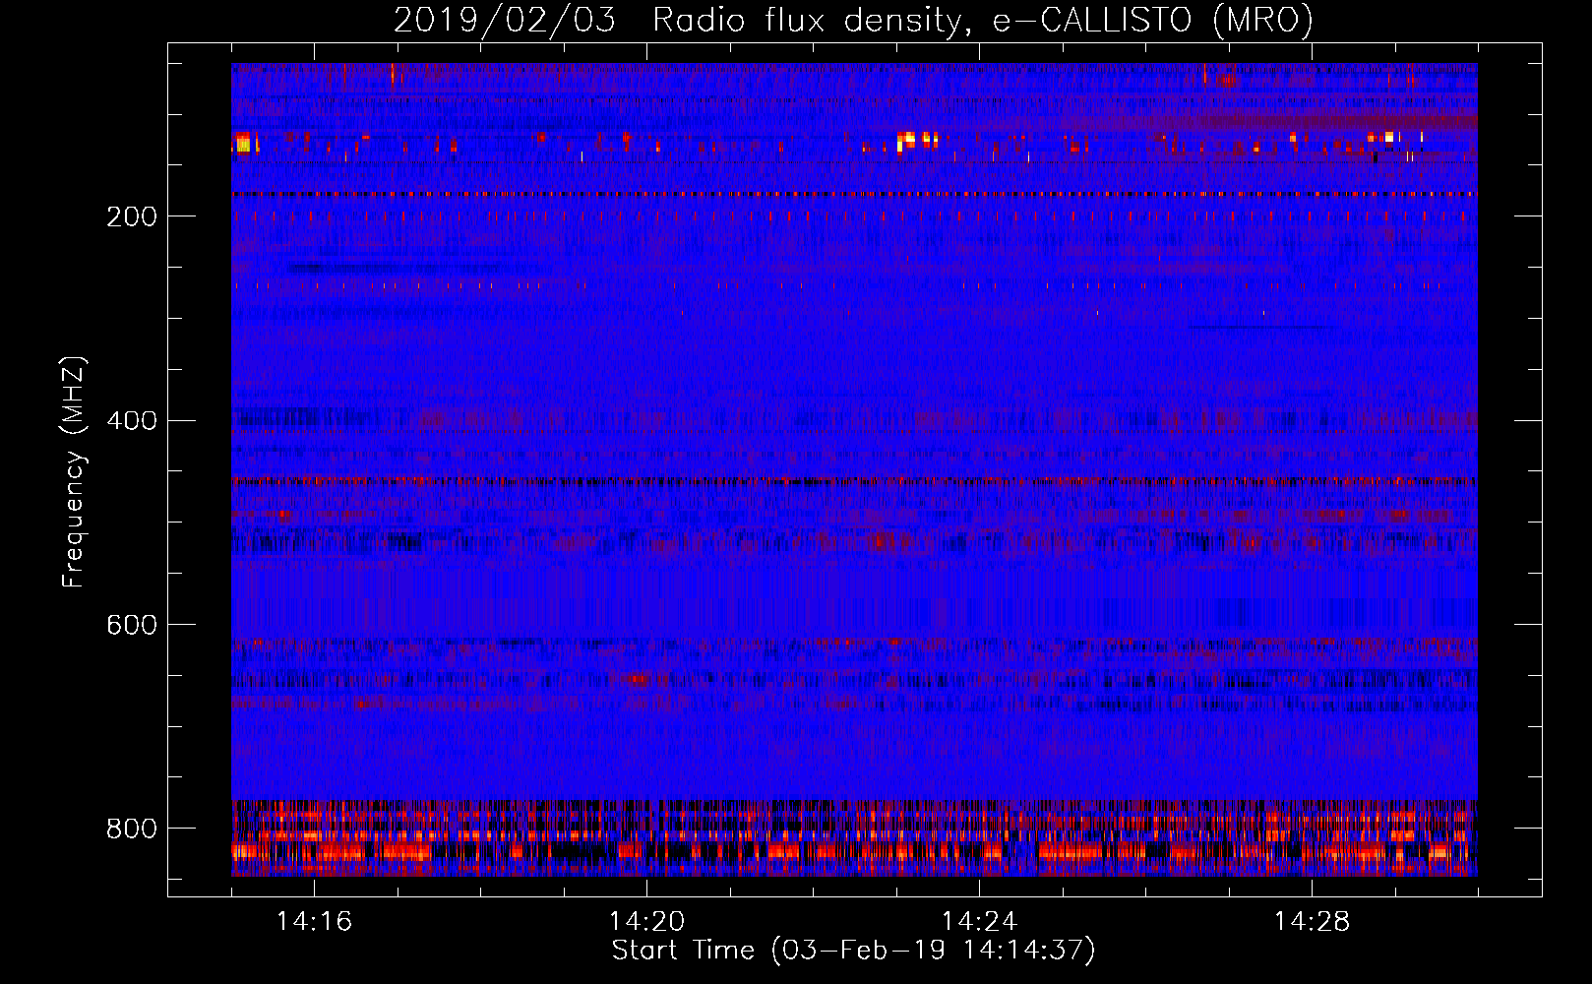Click the 200 frequency tick label
Viewport: 1592px width, 984px height.
132,216
